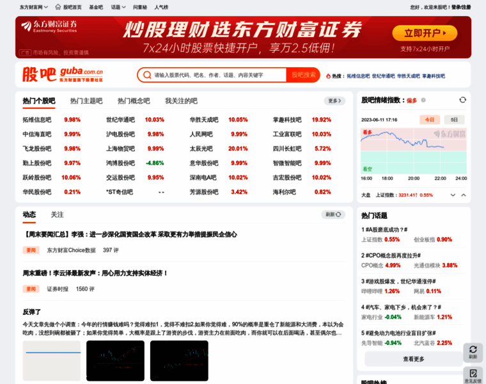The width and height of the screenshot is (486, 384).
Task: Click the 股吧 guba.com.cn logo
Action: (x=63, y=75)
